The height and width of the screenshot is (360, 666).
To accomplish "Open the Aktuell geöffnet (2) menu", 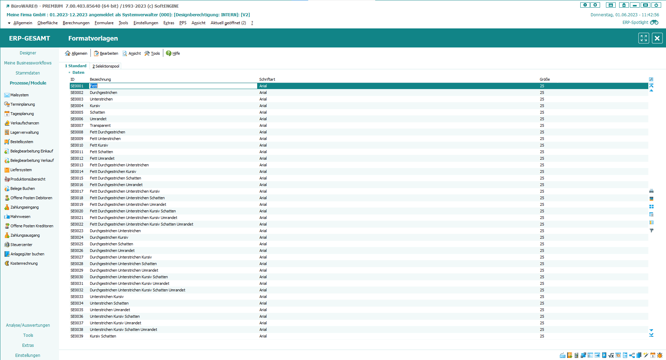I will tap(228, 23).
